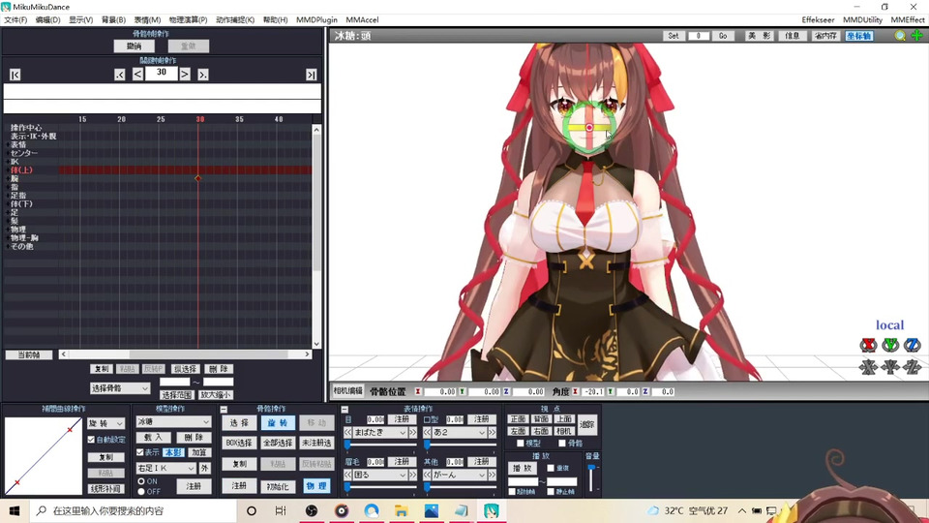Click next eye morph >> arrow beside まばたき
Image resolution: width=929 pixels, height=523 pixels.
pyautogui.click(x=413, y=433)
